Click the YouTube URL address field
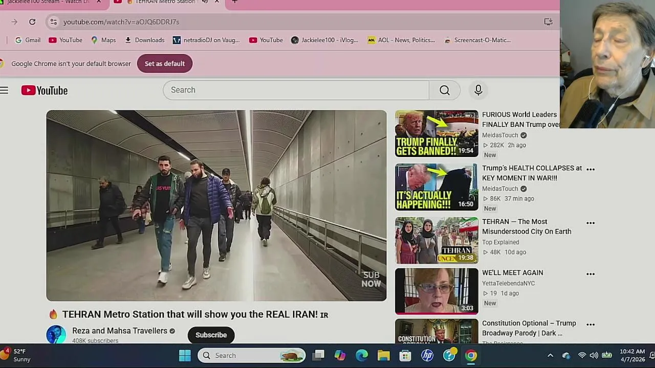The image size is (655, 368). click(x=121, y=22)
